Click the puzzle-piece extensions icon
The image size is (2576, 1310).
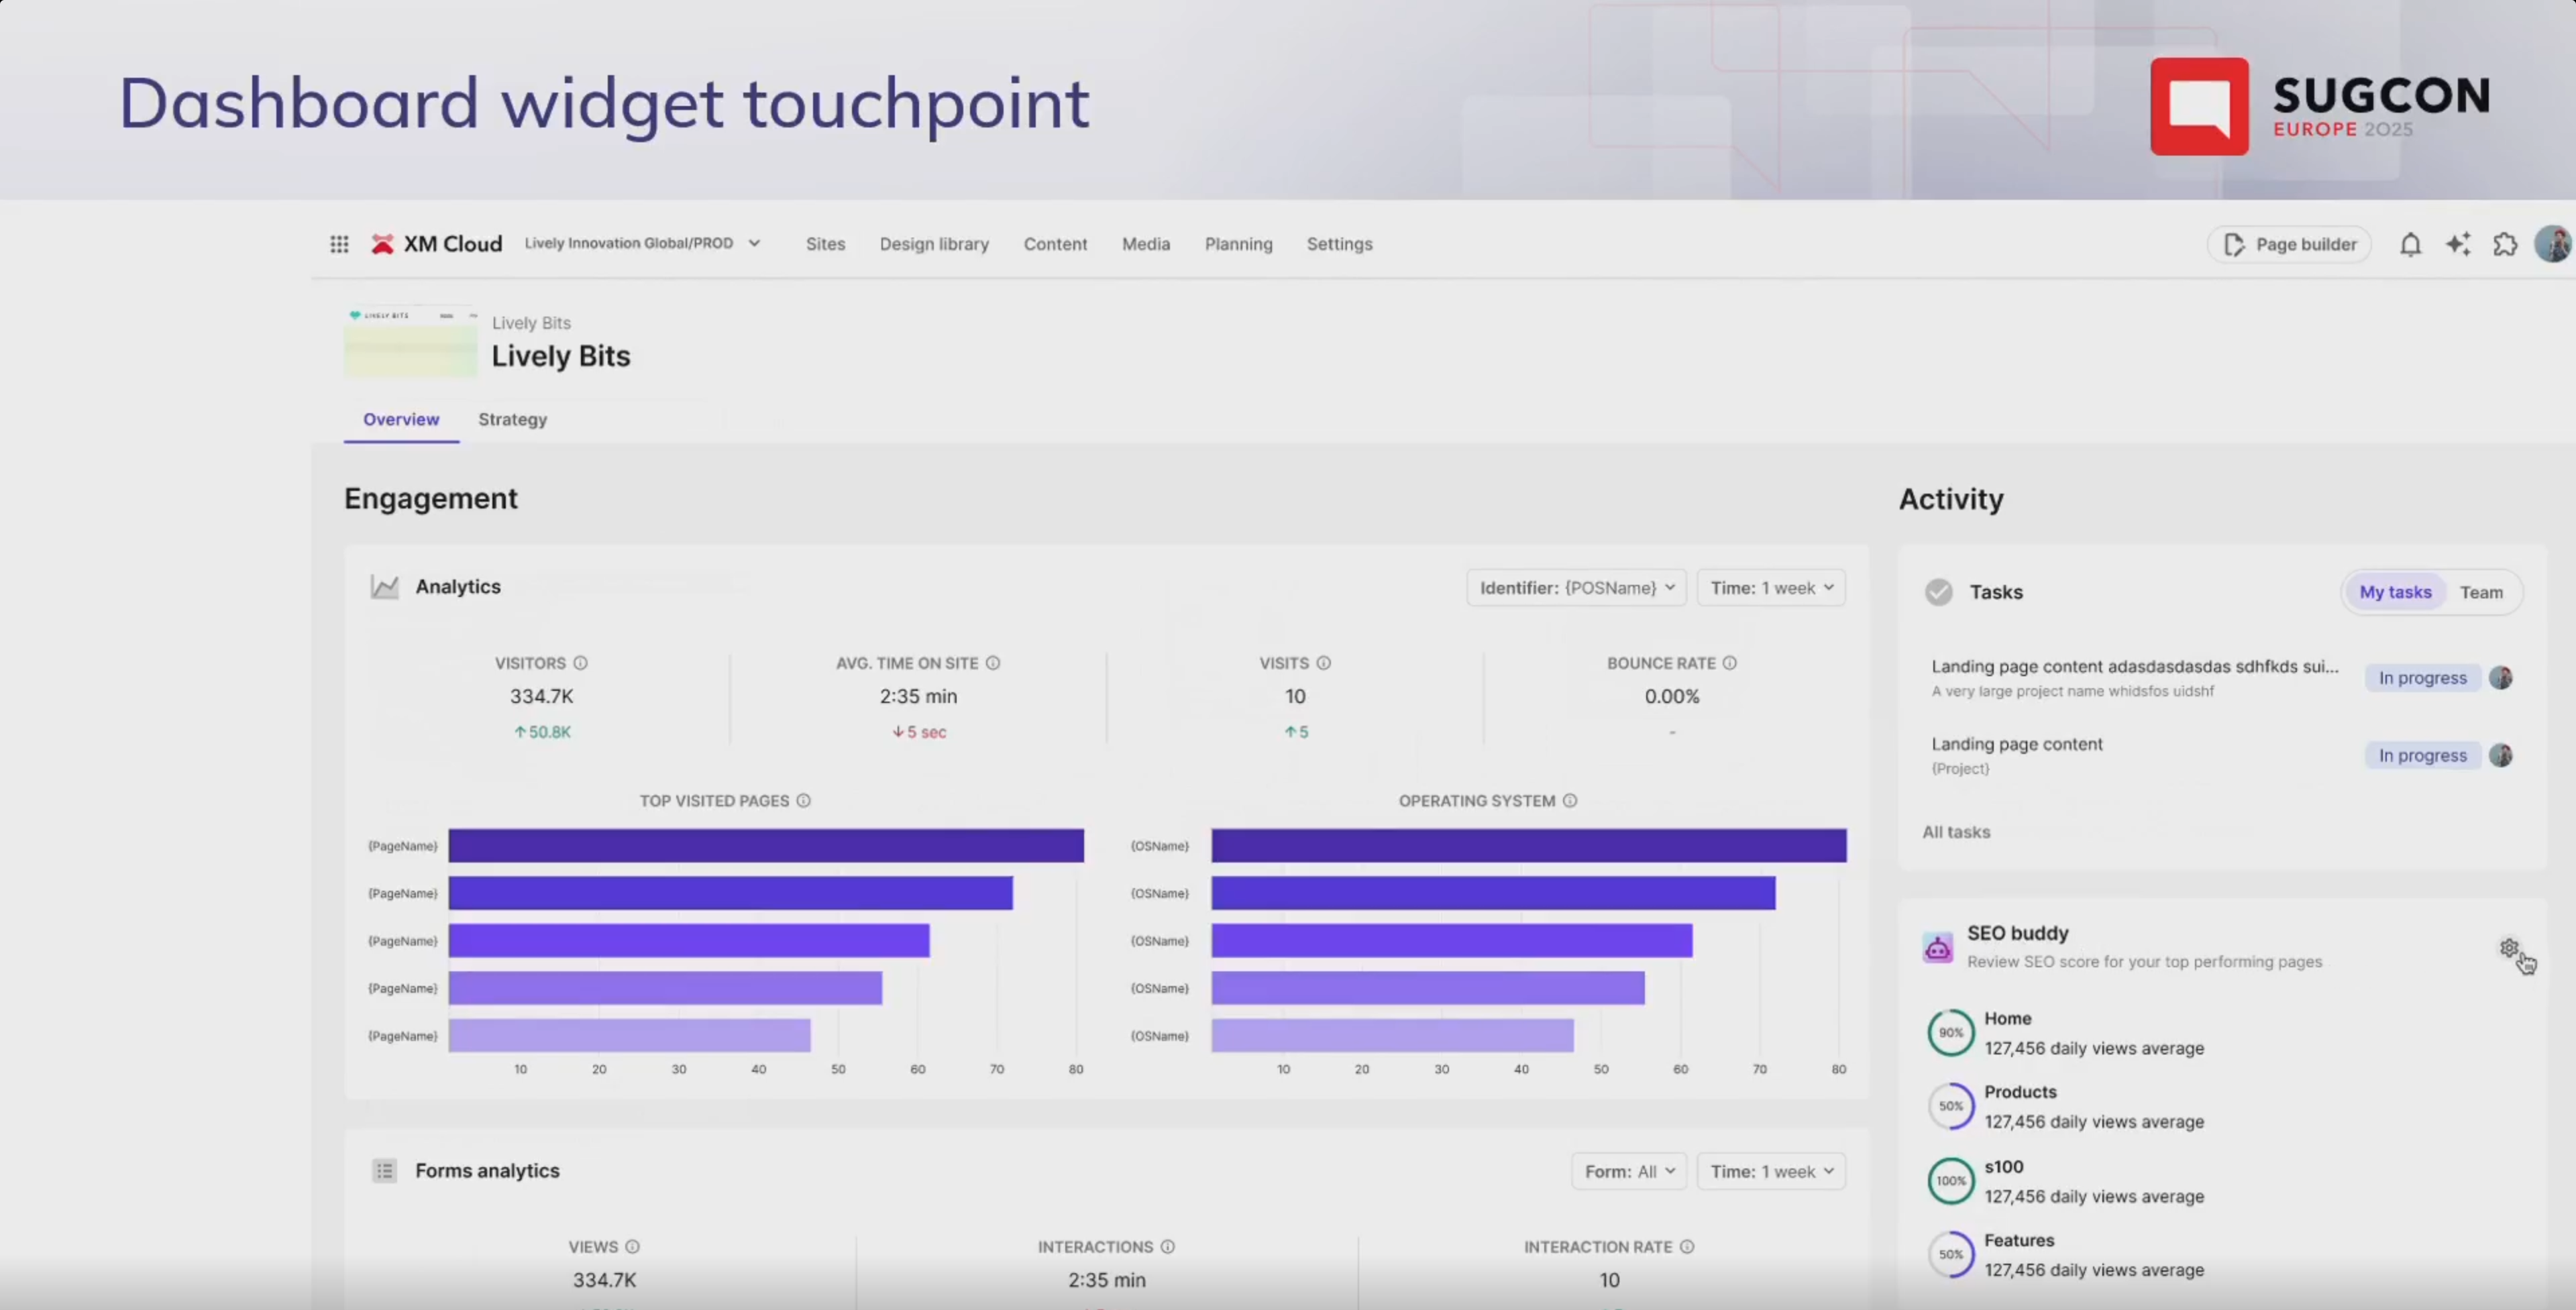(x=2505, y=245)
